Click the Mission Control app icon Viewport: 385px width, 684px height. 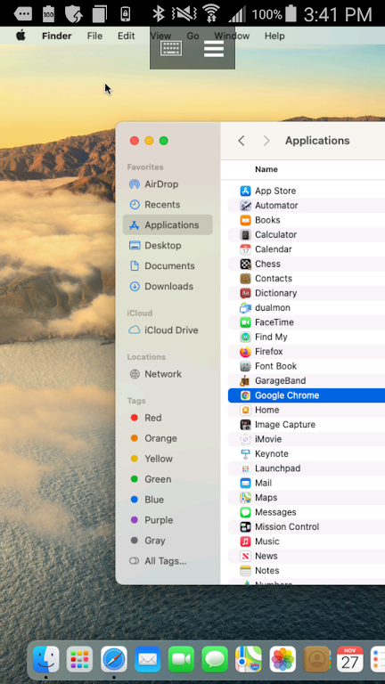coord(245,527)
